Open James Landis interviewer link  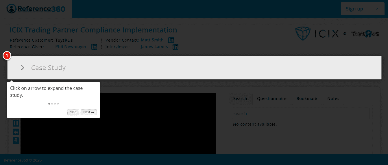pyautogui.click(x=154, y=47)
